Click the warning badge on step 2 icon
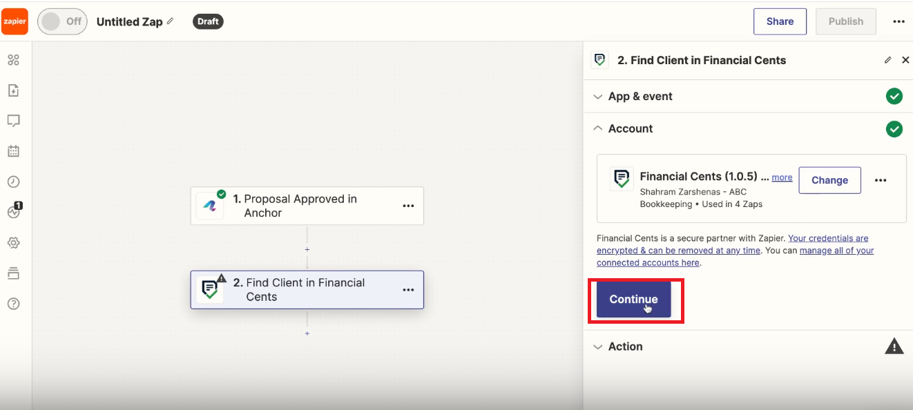Image resolution: width=913 pixels, height=410 pixels. 221,278
